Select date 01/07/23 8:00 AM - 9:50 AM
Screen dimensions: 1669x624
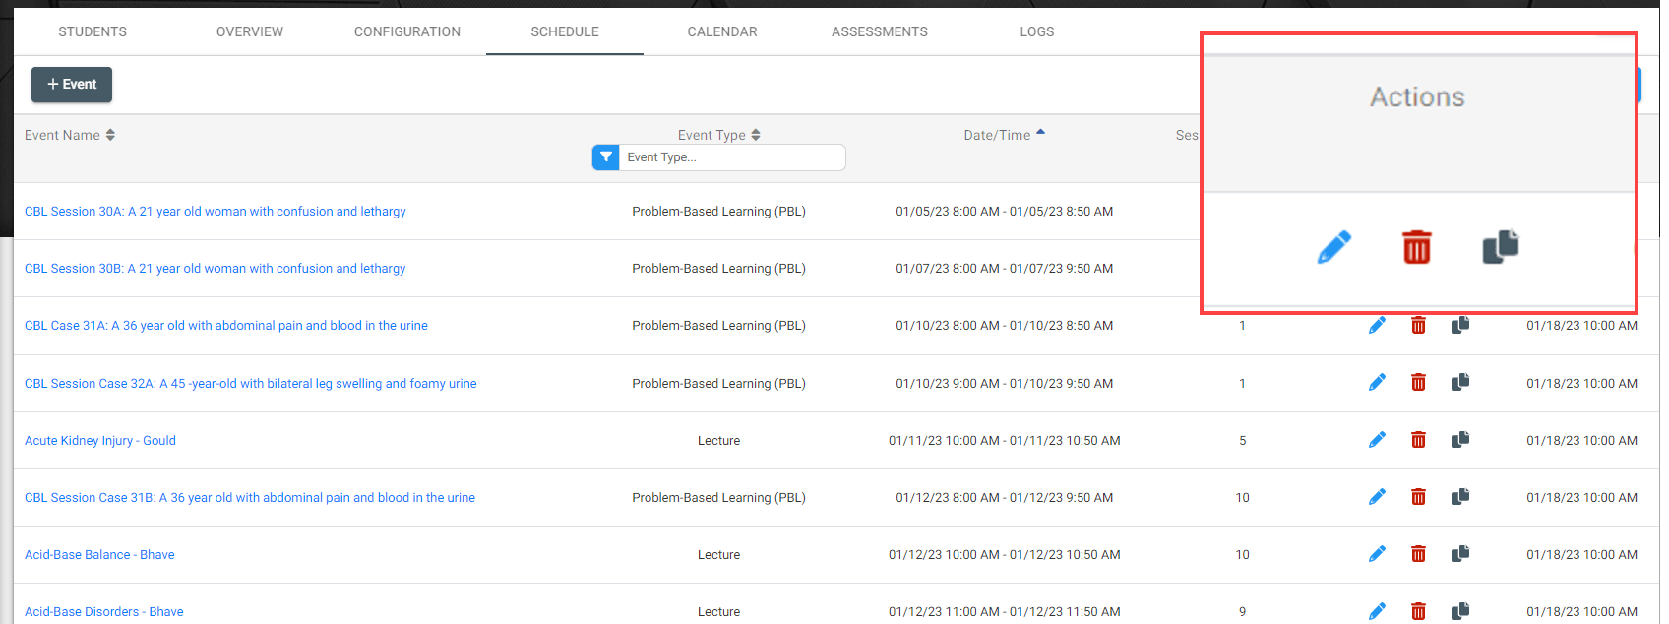(x=1005, y=268)
